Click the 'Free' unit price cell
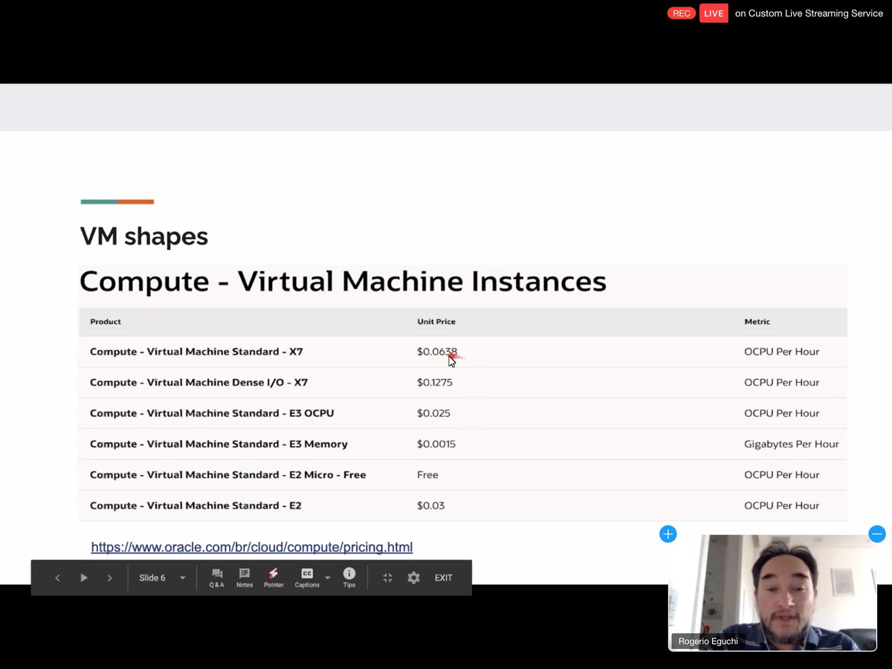Screen dimensions: 892x669 coord(427,475)
